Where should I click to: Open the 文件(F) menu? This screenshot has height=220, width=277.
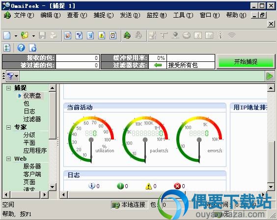click(24, 15)
